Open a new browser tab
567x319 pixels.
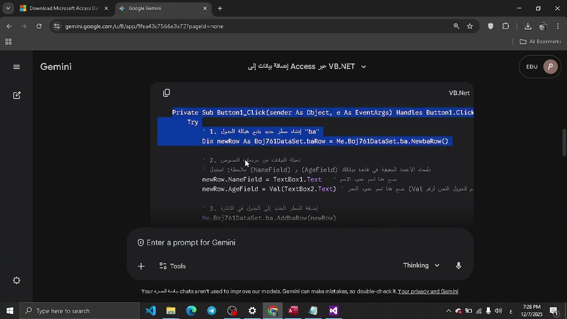220,8
